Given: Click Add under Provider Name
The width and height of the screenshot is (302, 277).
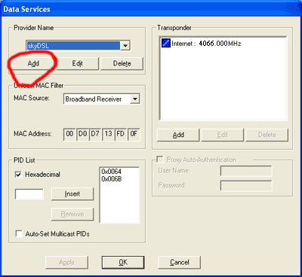Looking at the screenshot, I should (33, 63).
